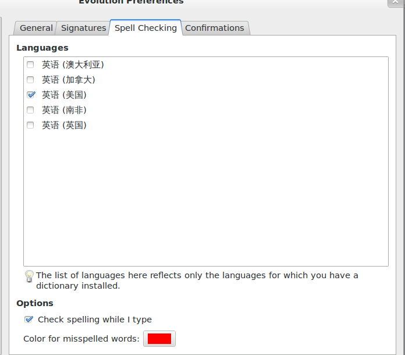Screen dimensions: 405x355
Task: Select the 英语 (澳大利亚) row text
Action: click(73, 65)
